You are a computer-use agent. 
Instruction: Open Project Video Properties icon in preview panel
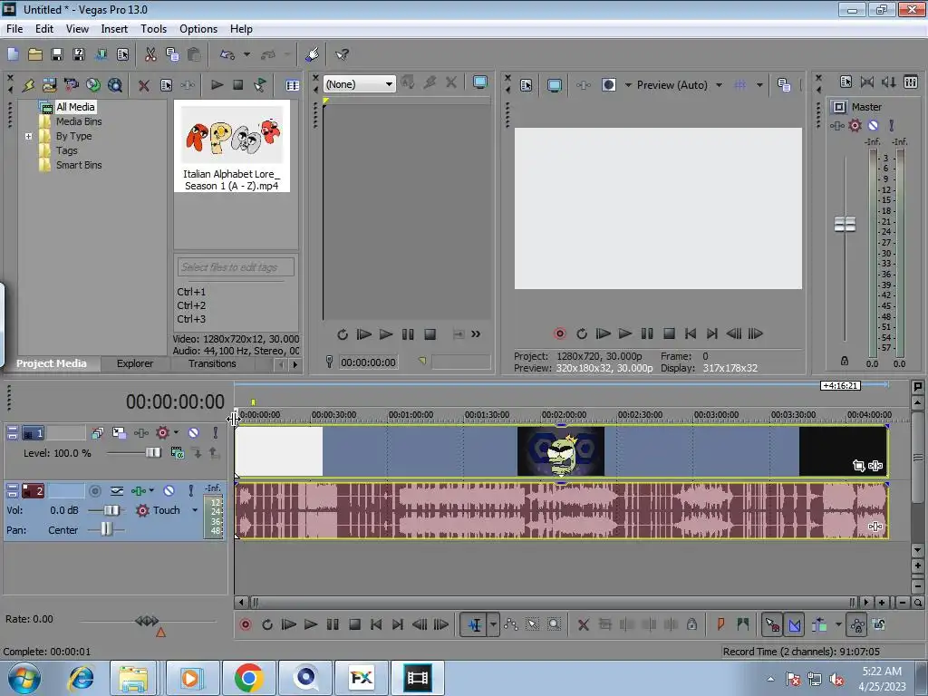point(526,85)
